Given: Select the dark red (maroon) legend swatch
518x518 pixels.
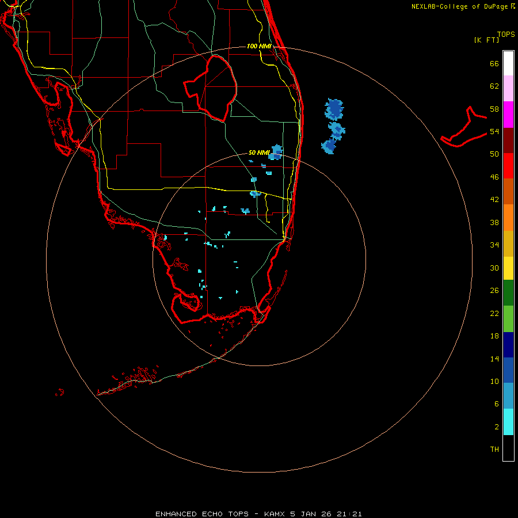Looking at the screenshot, I should [508, 140].
